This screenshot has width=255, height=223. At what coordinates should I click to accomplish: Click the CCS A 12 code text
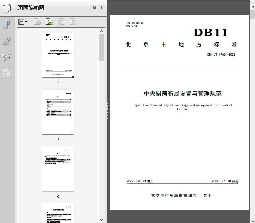(x=131, y=26)
